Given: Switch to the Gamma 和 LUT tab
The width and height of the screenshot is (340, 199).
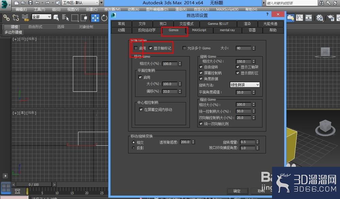Looking at the screenshot, I should (x=218, y=24).
